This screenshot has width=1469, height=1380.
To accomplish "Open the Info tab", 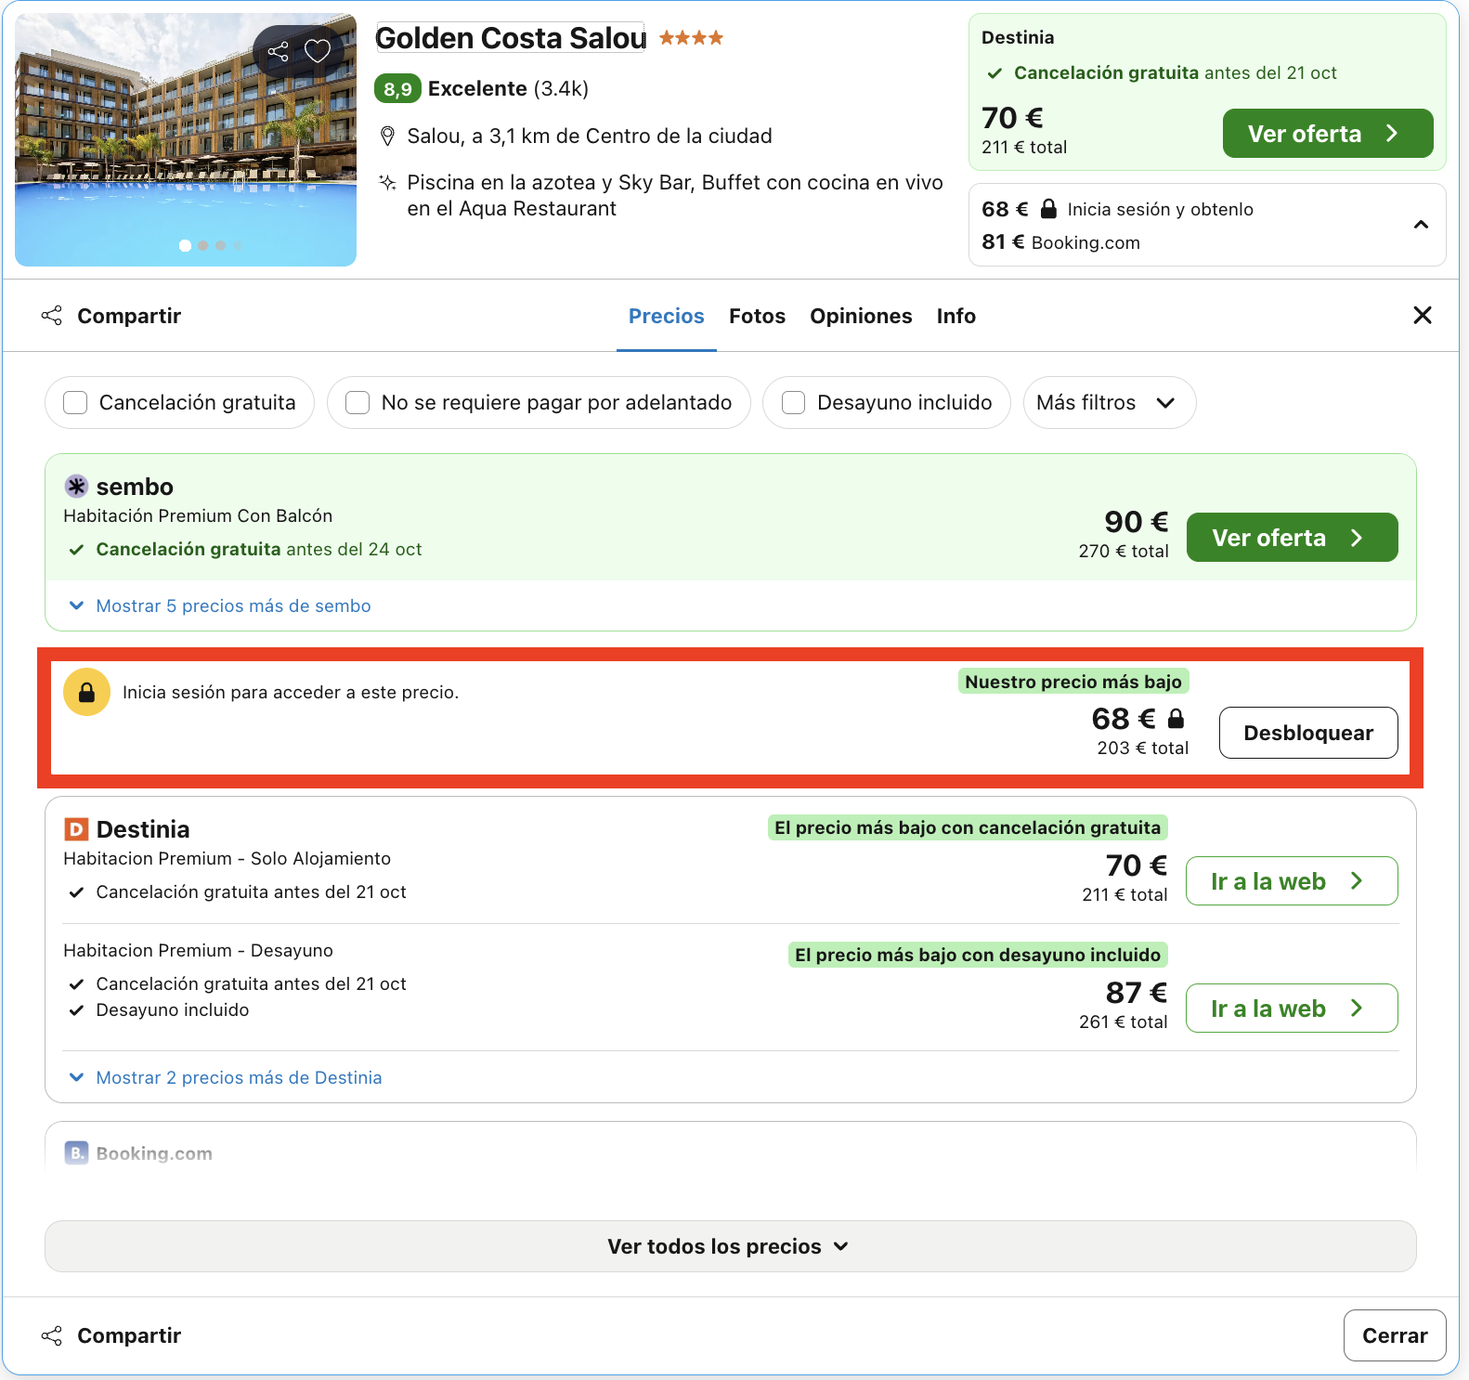I will click(x=955, y=316).
